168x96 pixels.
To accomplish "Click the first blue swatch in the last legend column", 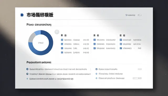I will click(121, 40).
